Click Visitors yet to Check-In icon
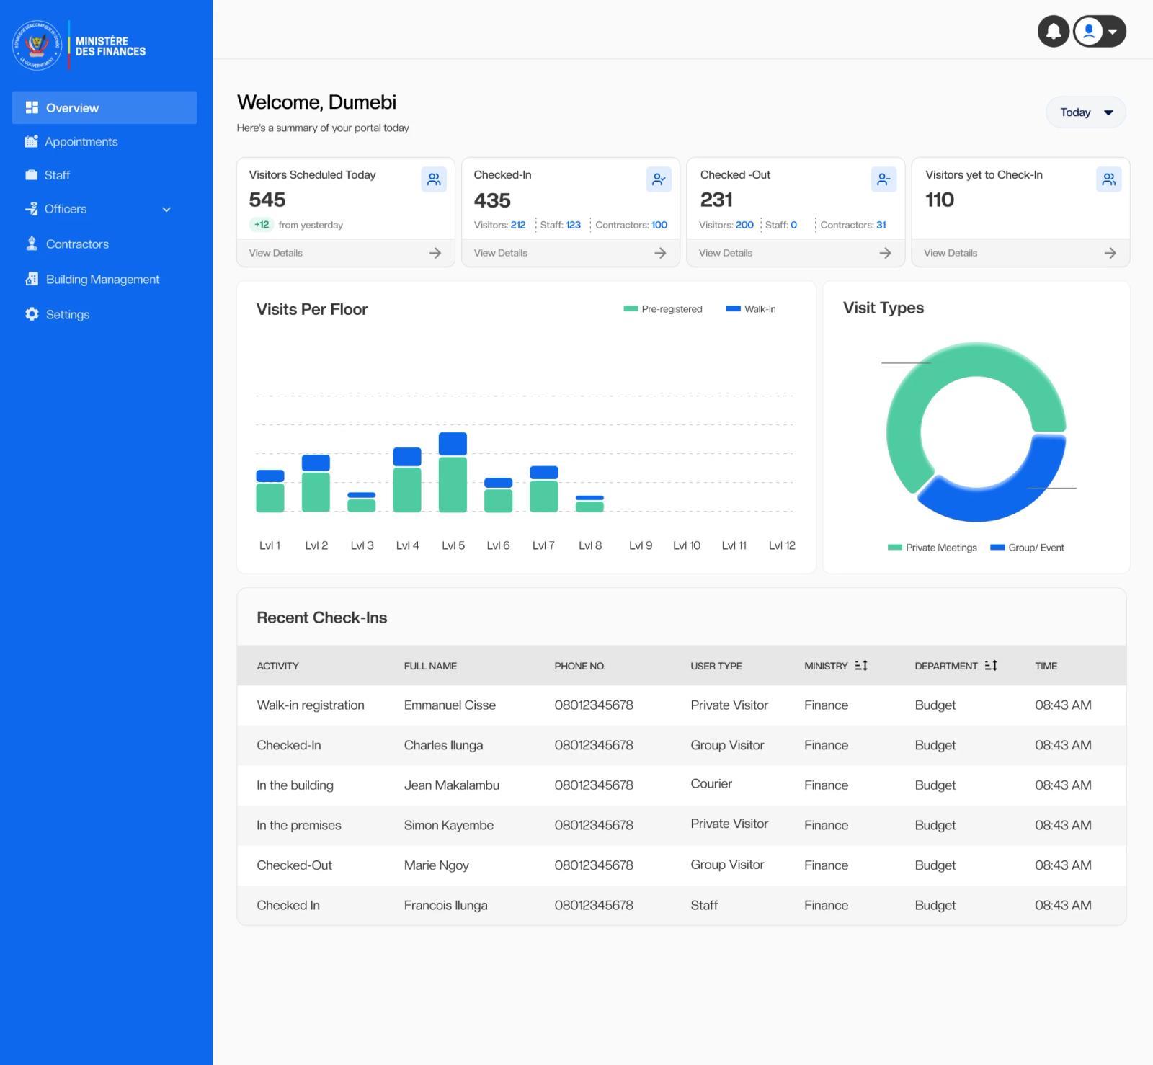 (x=1109, y=179)
